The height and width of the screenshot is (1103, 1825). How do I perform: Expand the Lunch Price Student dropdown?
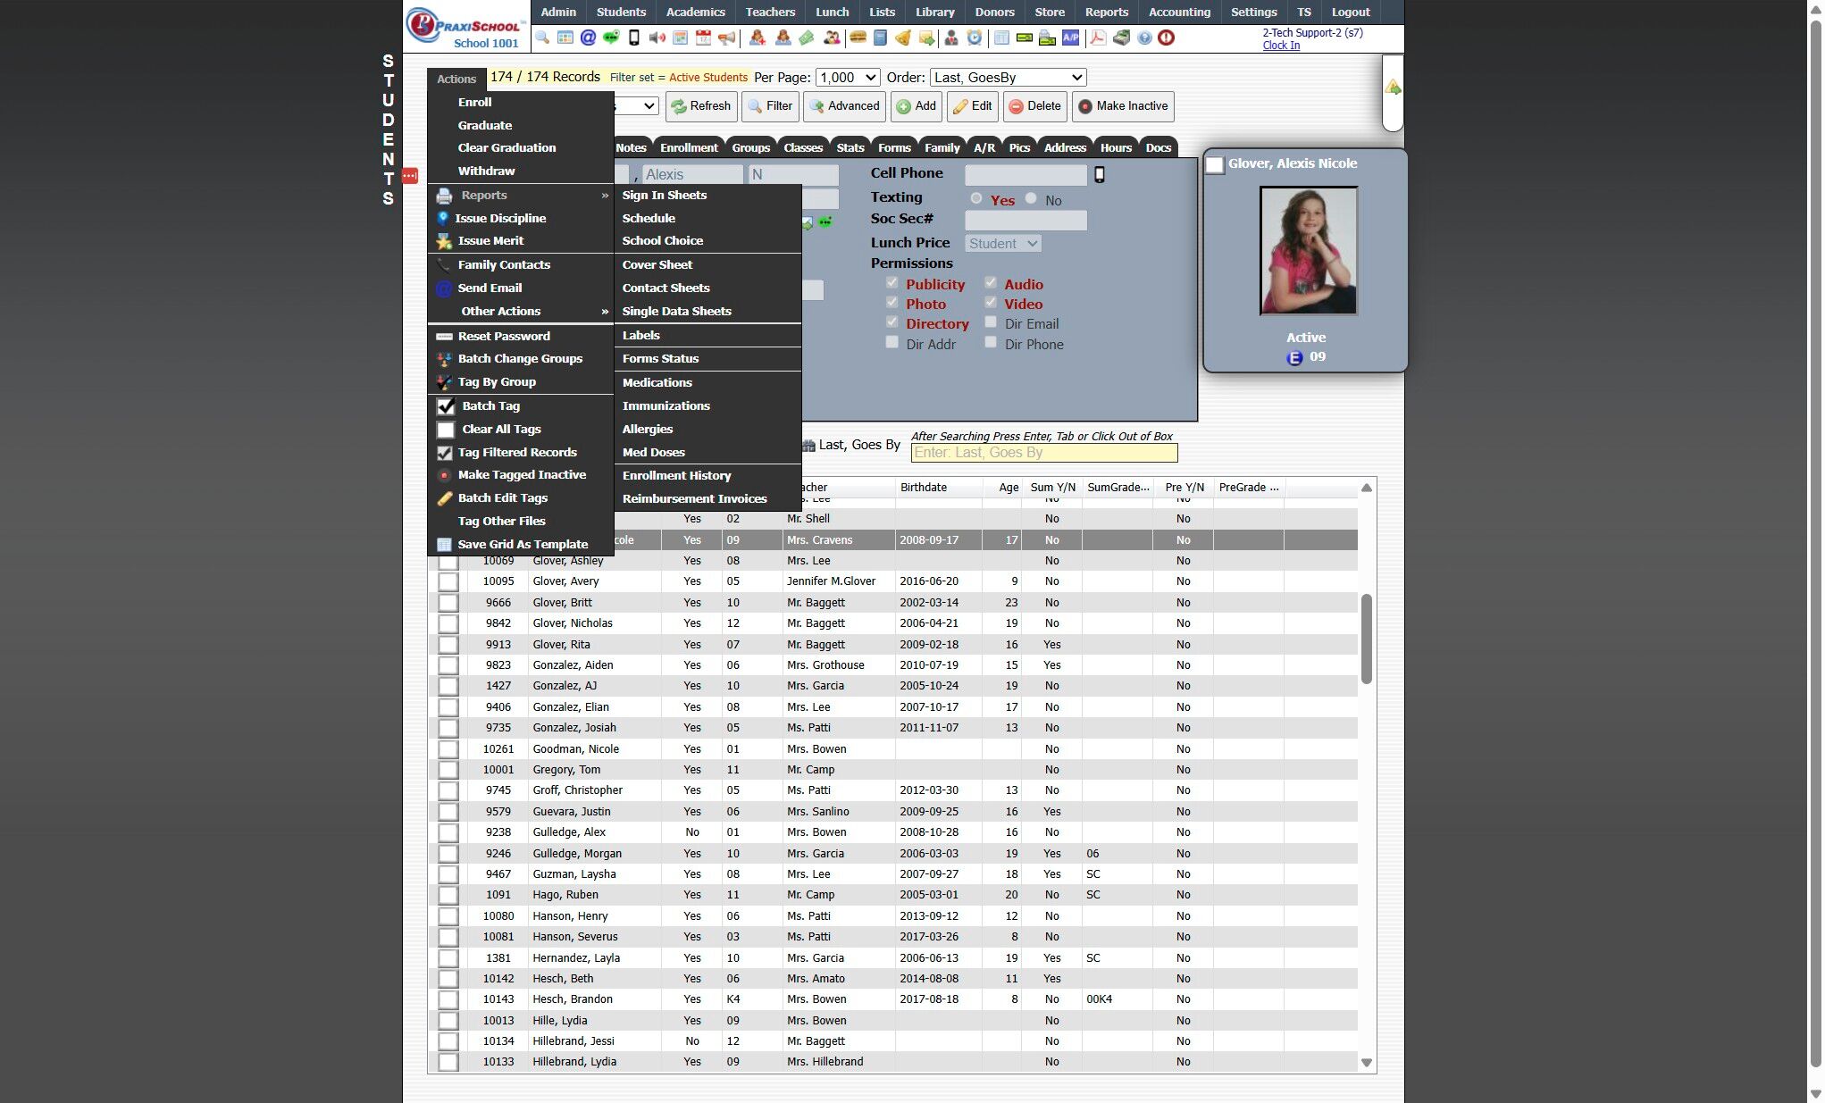[1003, 244]
